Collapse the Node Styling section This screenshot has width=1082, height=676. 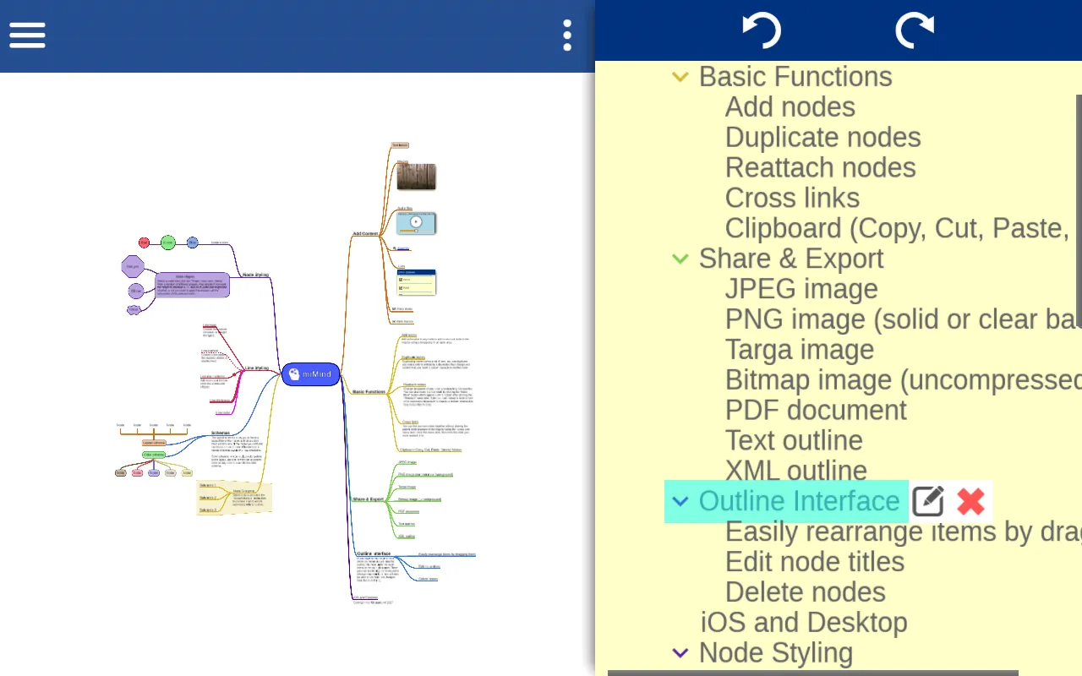click(x=680, y=652)
